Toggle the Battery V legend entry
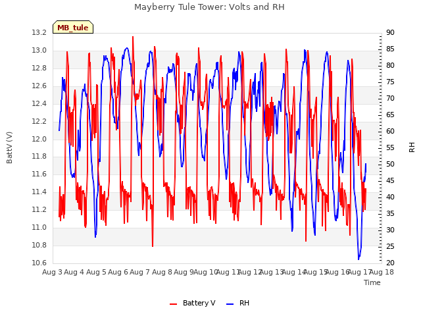 (193, 303)
